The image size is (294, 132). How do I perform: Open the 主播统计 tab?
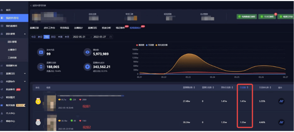tap(79, 28)
